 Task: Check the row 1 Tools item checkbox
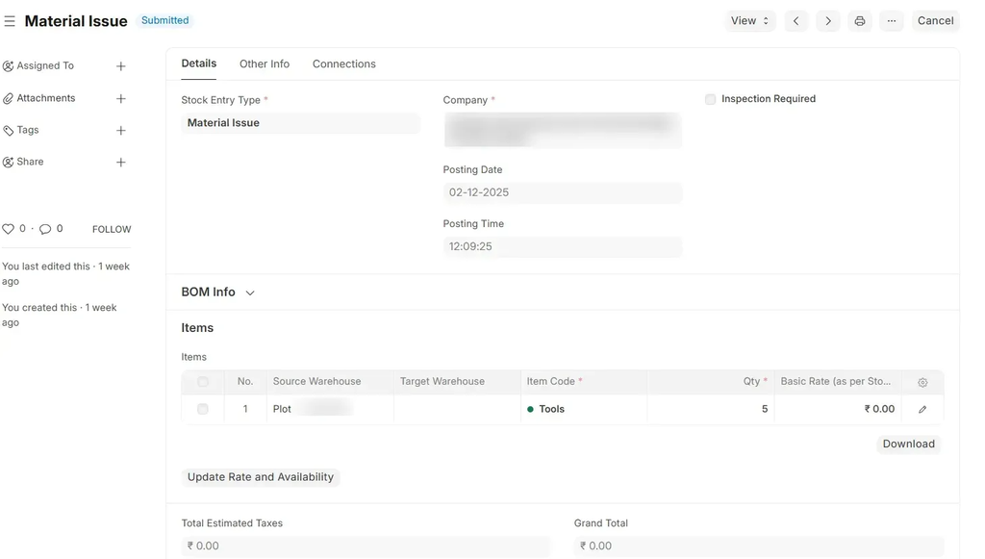[203, 409]
